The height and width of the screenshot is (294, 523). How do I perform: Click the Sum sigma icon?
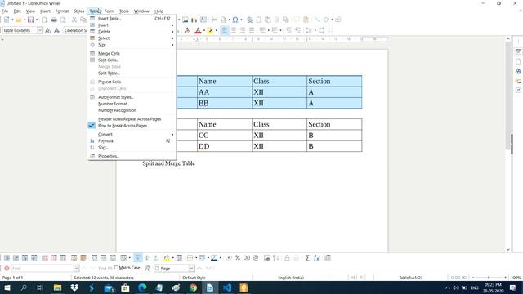[307, 258]
